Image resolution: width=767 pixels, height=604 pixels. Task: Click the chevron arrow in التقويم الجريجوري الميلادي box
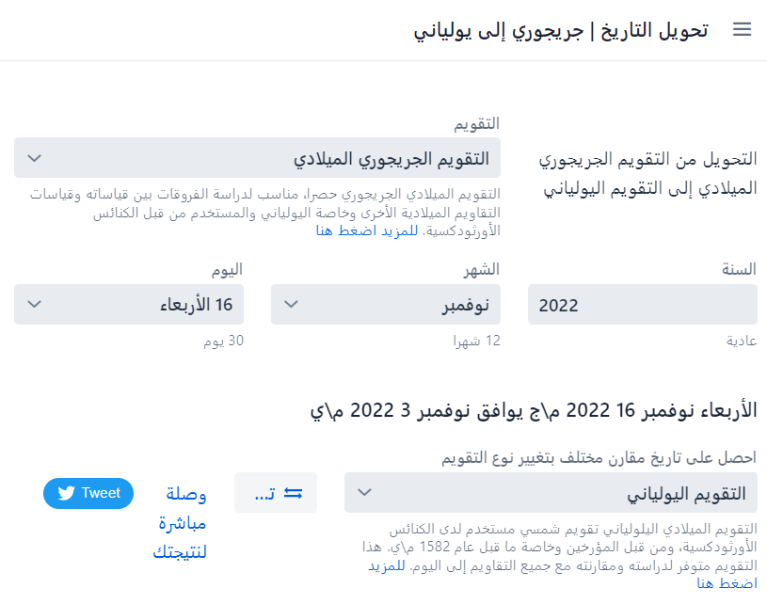click(x=34, y=158)
